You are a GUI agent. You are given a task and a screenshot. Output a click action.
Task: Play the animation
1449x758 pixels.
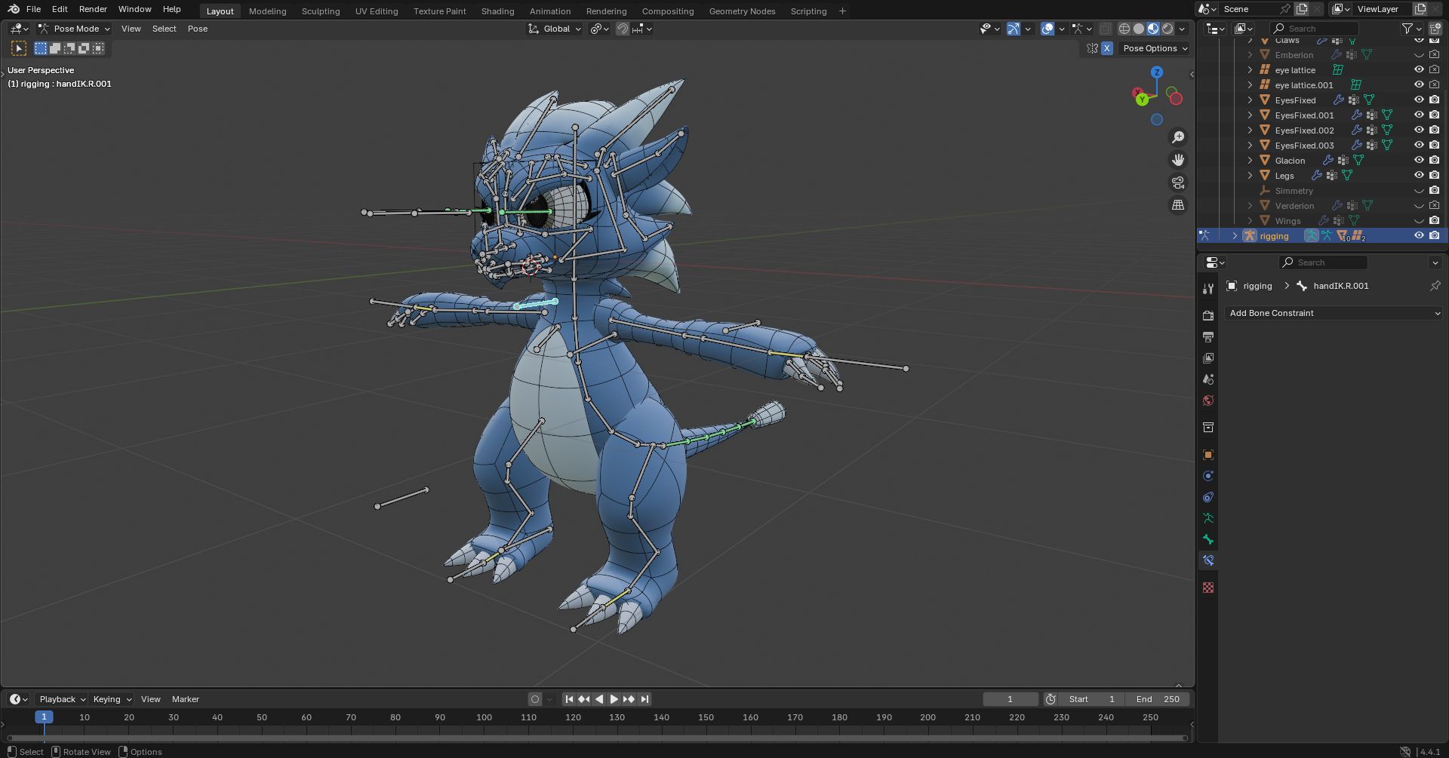click(614, 699)
